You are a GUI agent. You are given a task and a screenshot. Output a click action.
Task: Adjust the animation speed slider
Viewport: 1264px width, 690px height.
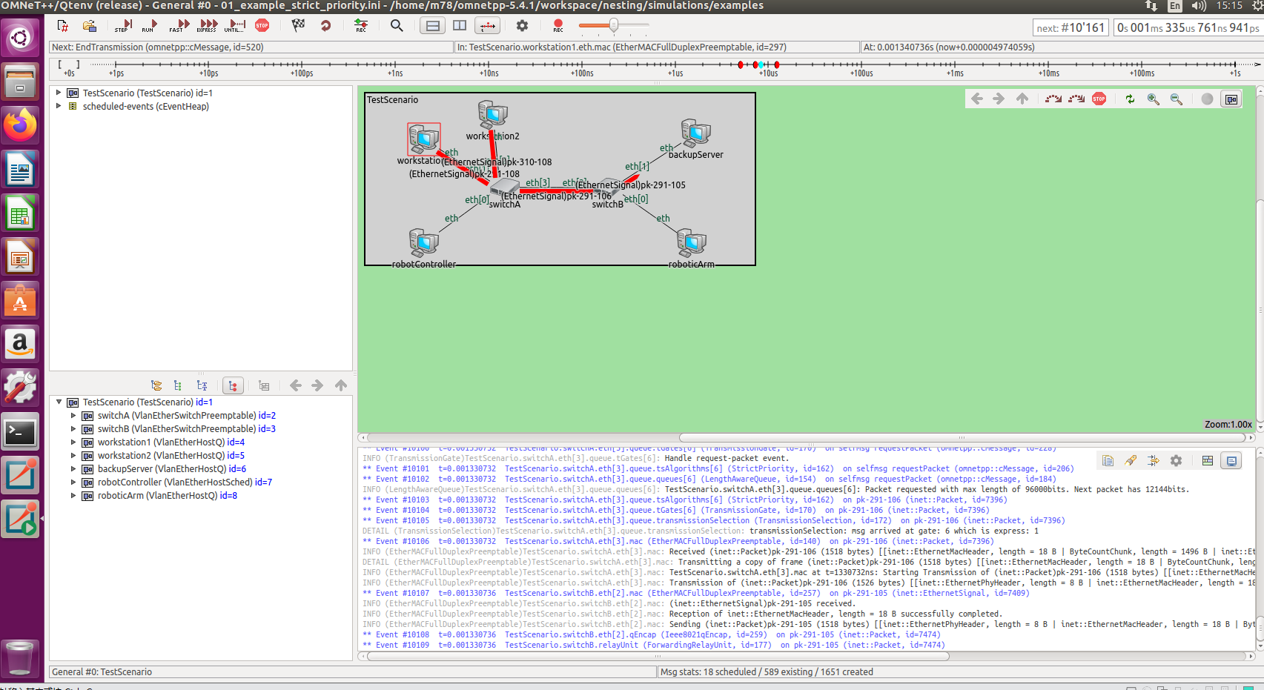click(613, 25)
